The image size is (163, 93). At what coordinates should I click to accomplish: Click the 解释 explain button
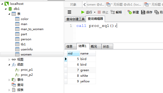pos(116,12)
